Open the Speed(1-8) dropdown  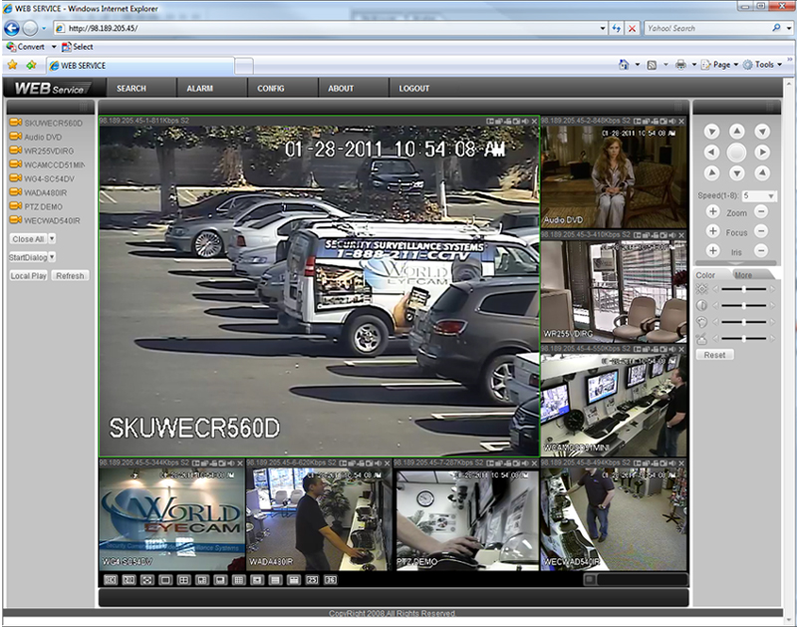(x=771, y=195)
